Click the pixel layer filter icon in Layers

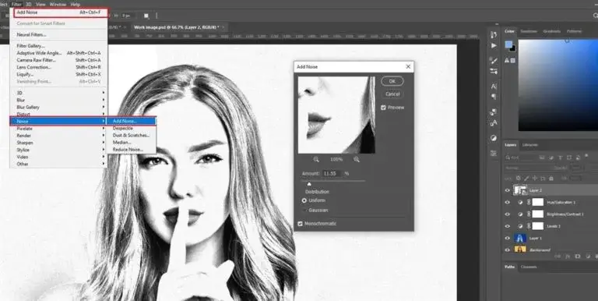click(543, 158)
